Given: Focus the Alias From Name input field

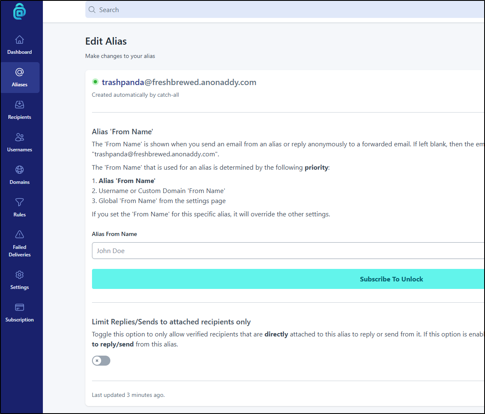Looking at the screenshot, I should (288, 251).
